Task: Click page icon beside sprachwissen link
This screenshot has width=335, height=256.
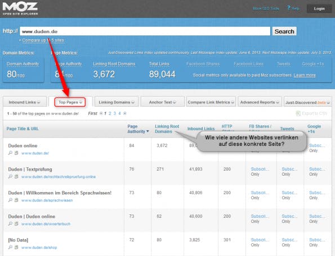Action: pyautogui.click(x=16, y=200)
